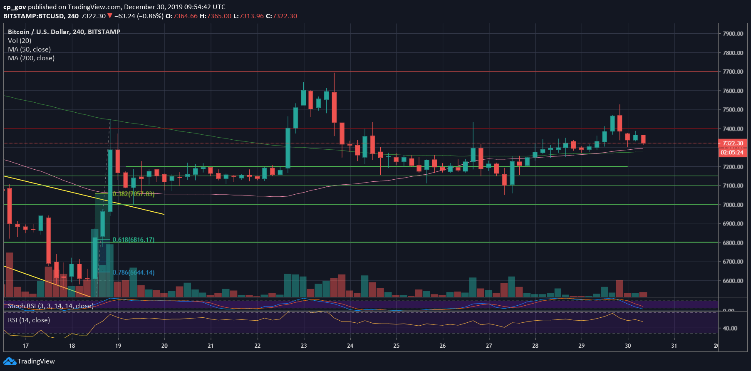Click the 0.786(6644.14) Fibonacci level label
Image resolution: width=751 pixels, height=371 pixels.
tap(134, 273)
